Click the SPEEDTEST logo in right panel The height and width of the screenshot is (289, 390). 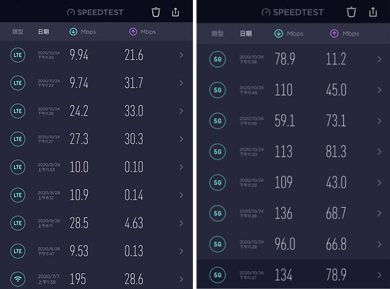(x=293, y=12)
